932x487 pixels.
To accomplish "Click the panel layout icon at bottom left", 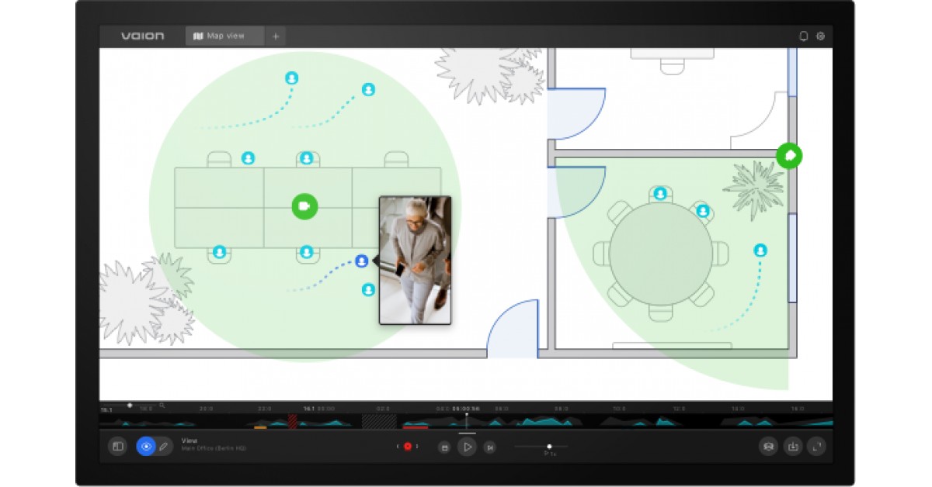I will tap(118, 445).
